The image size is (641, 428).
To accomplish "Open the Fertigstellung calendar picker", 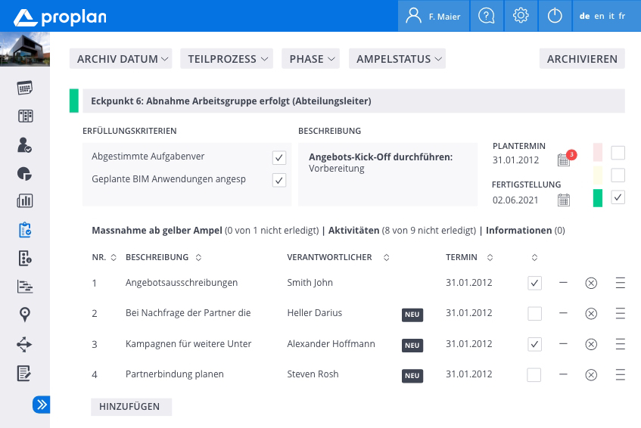I will (x=564, y=200).
